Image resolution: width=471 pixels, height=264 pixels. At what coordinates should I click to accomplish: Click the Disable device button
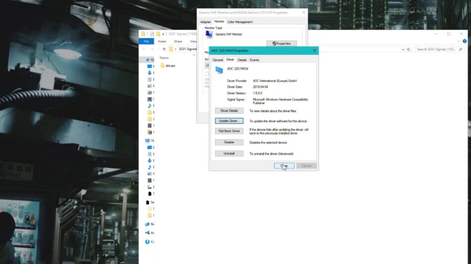[229, 142]
